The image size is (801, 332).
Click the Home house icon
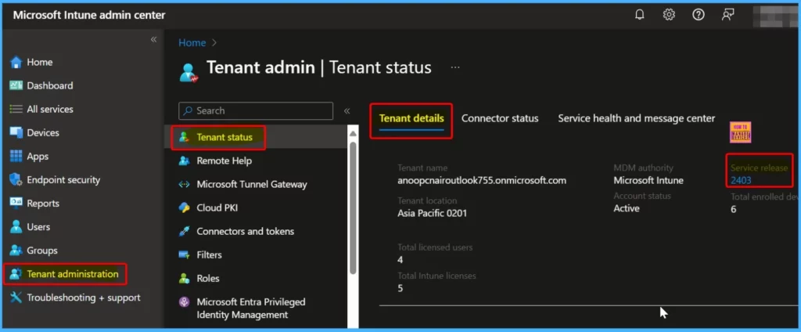pos(16,63)
